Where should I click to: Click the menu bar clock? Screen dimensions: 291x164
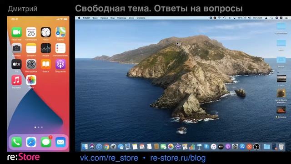click(x=258, y=18)
